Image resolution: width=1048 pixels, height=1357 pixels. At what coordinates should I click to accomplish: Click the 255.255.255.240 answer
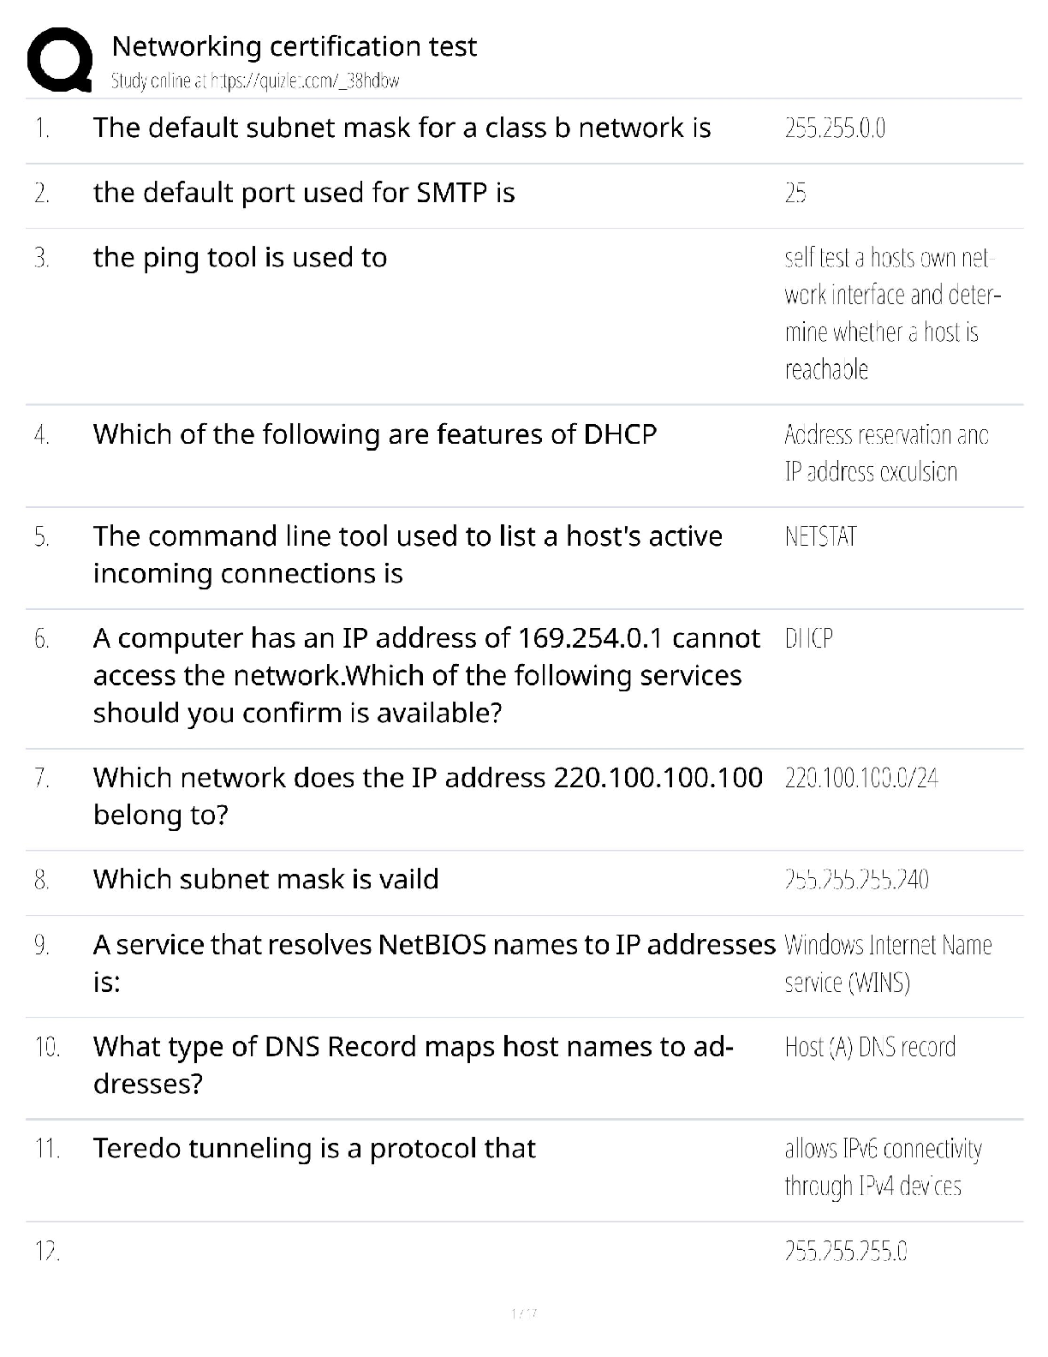856,880
